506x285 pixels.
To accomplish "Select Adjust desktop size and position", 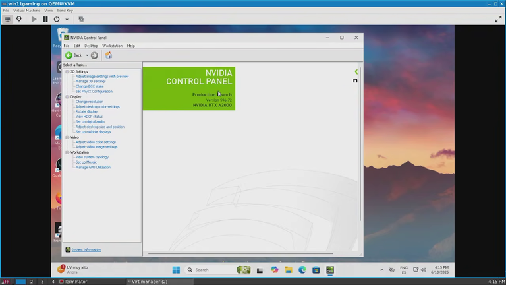I will (x=100, y=127).
